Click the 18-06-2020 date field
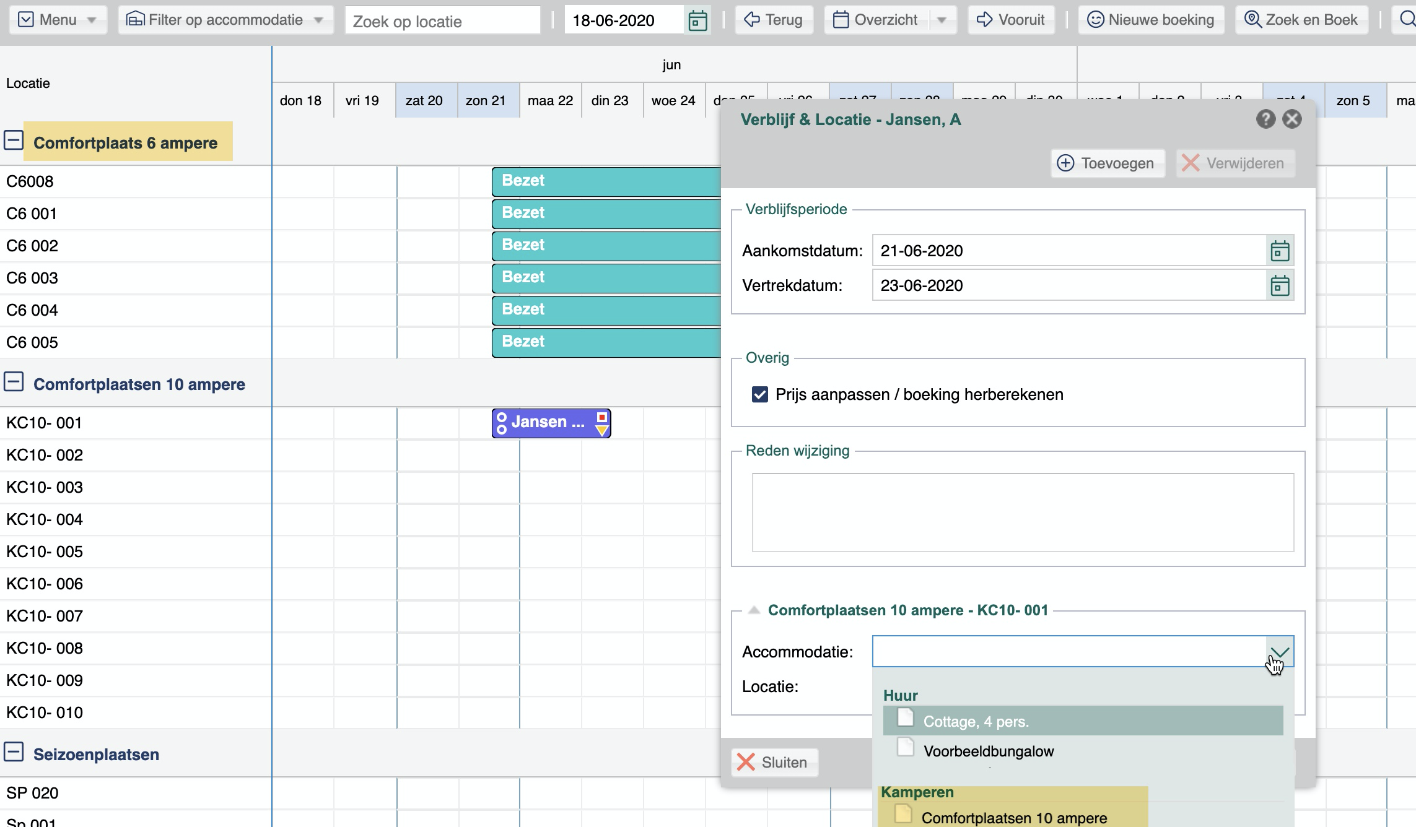 (624, 20)
